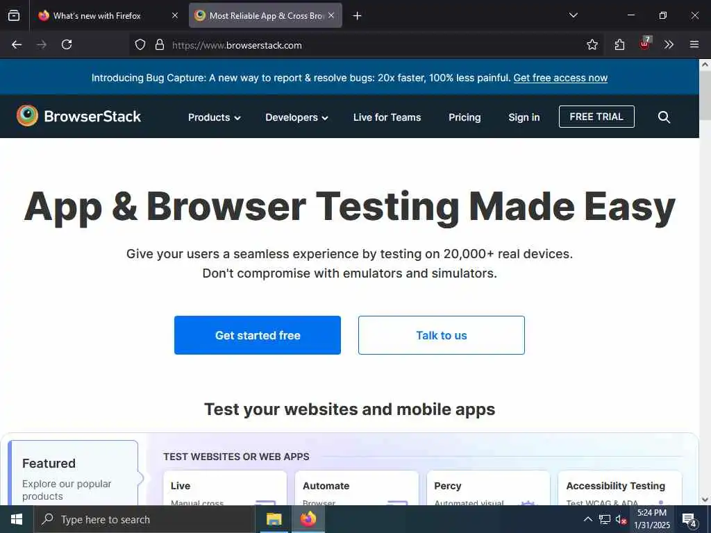
Task: Click the taskbar clock showing 5:24 PM
Action: 652,519
